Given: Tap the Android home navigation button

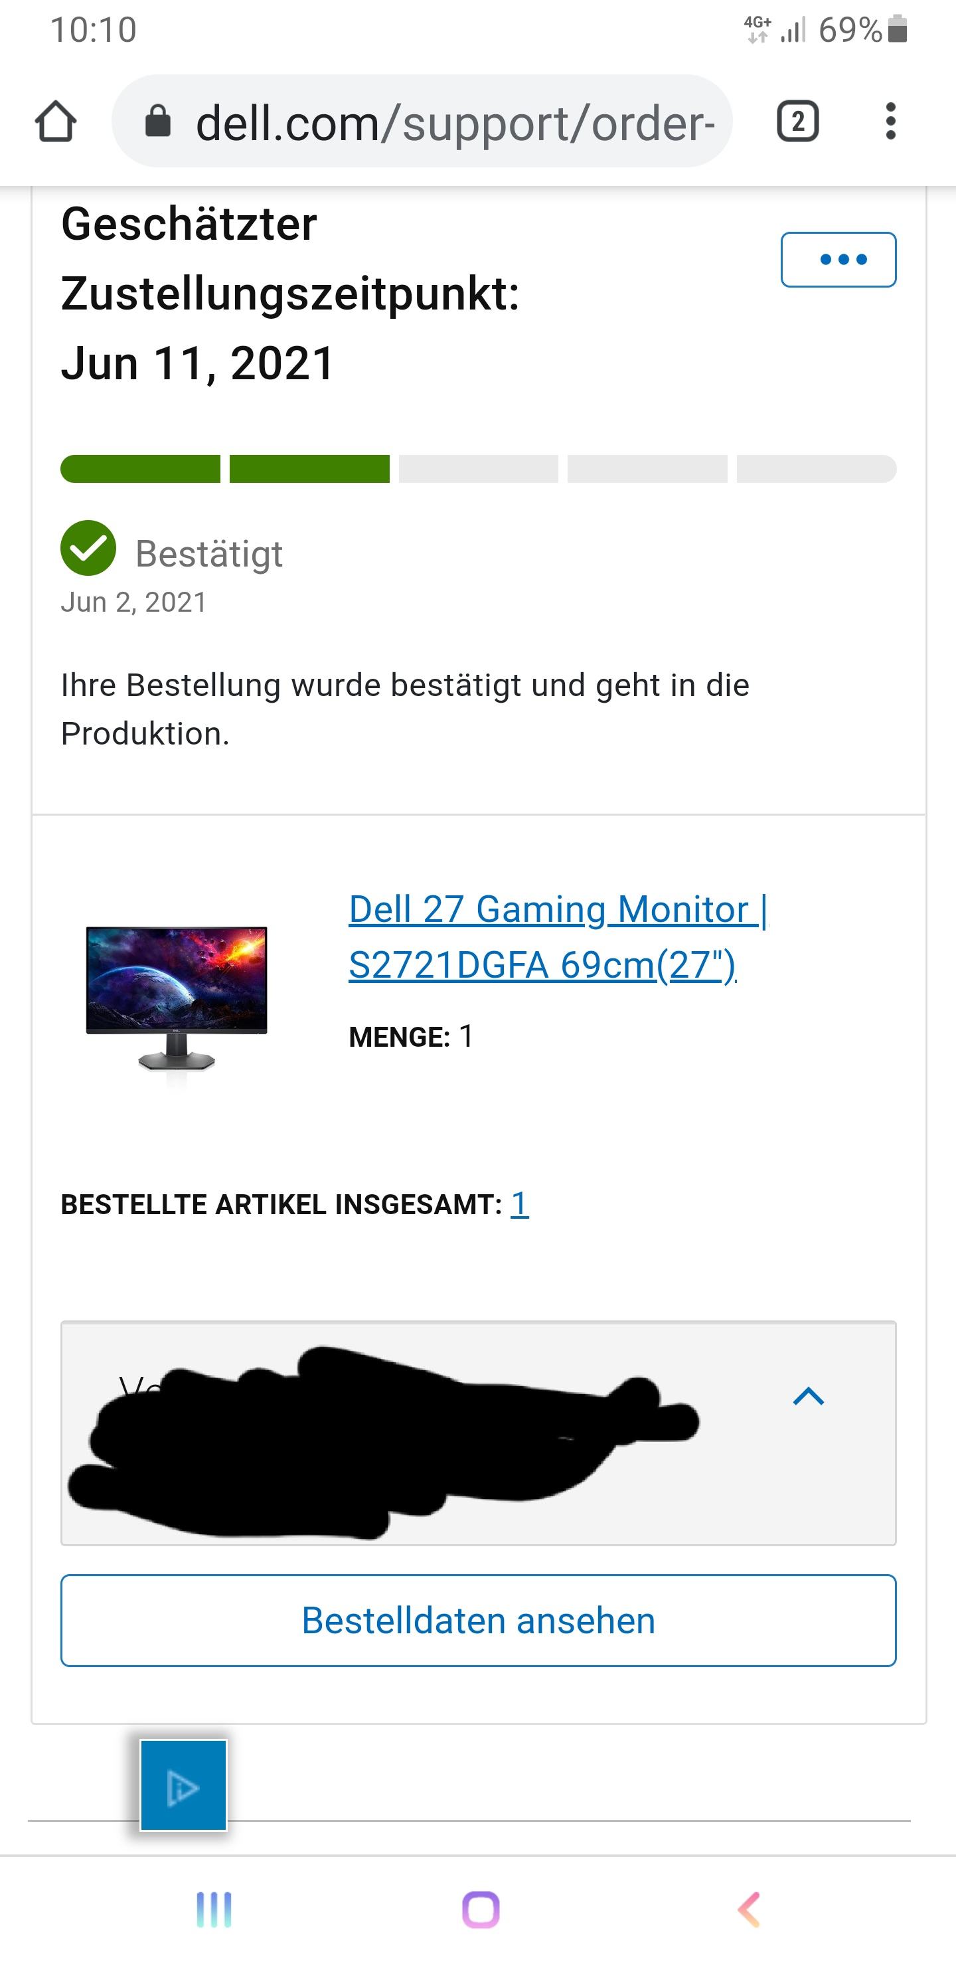Looking at the screenshot, I should point(481,1910).
